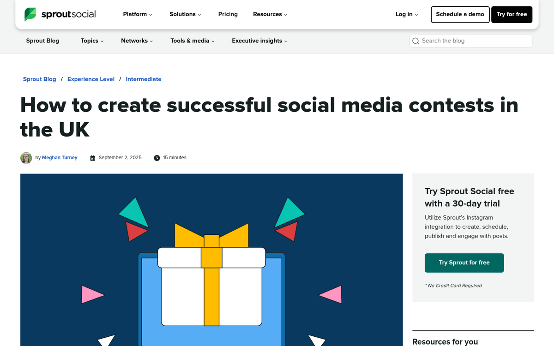Focus the Search the blog field

475,41
